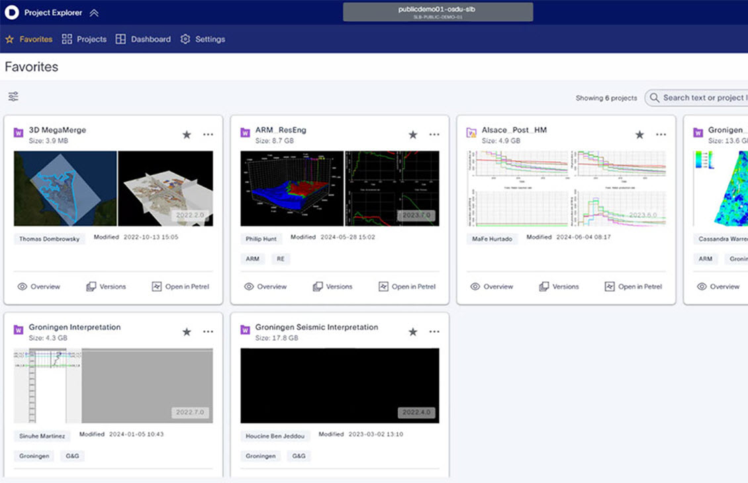Open more options for Groningen Seismic Interpretation

(434, 331)
